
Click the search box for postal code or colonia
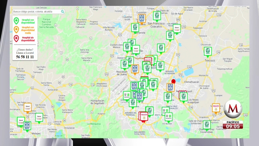click(x=38, y=12)
